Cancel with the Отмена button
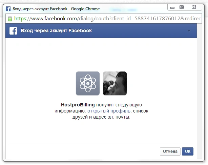This screenshot has width=208, height=165. pos(170,151)
